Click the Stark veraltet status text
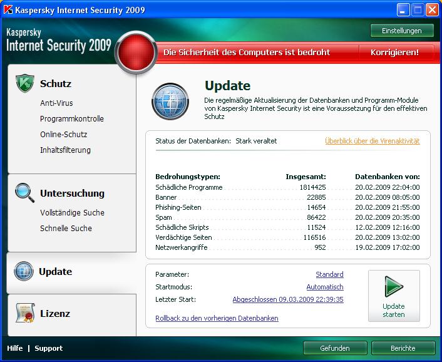 point(256,141)
